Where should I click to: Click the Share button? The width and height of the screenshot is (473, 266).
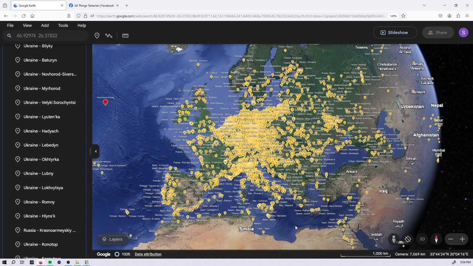pyautogui.click(x=438, y=33)
